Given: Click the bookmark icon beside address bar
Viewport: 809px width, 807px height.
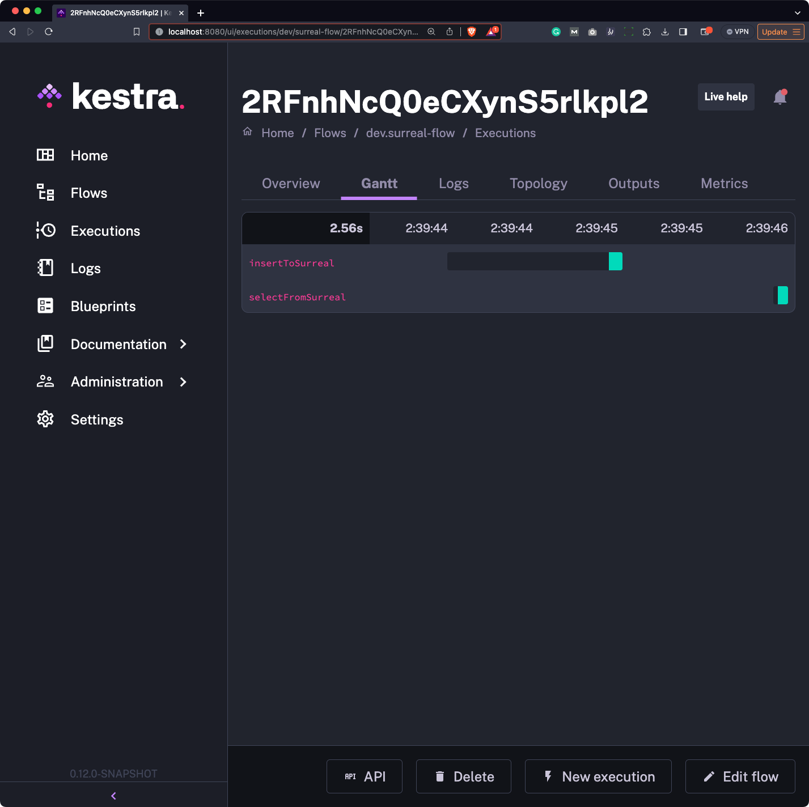Looking at the screenshot, I should (x=136, y=32).
